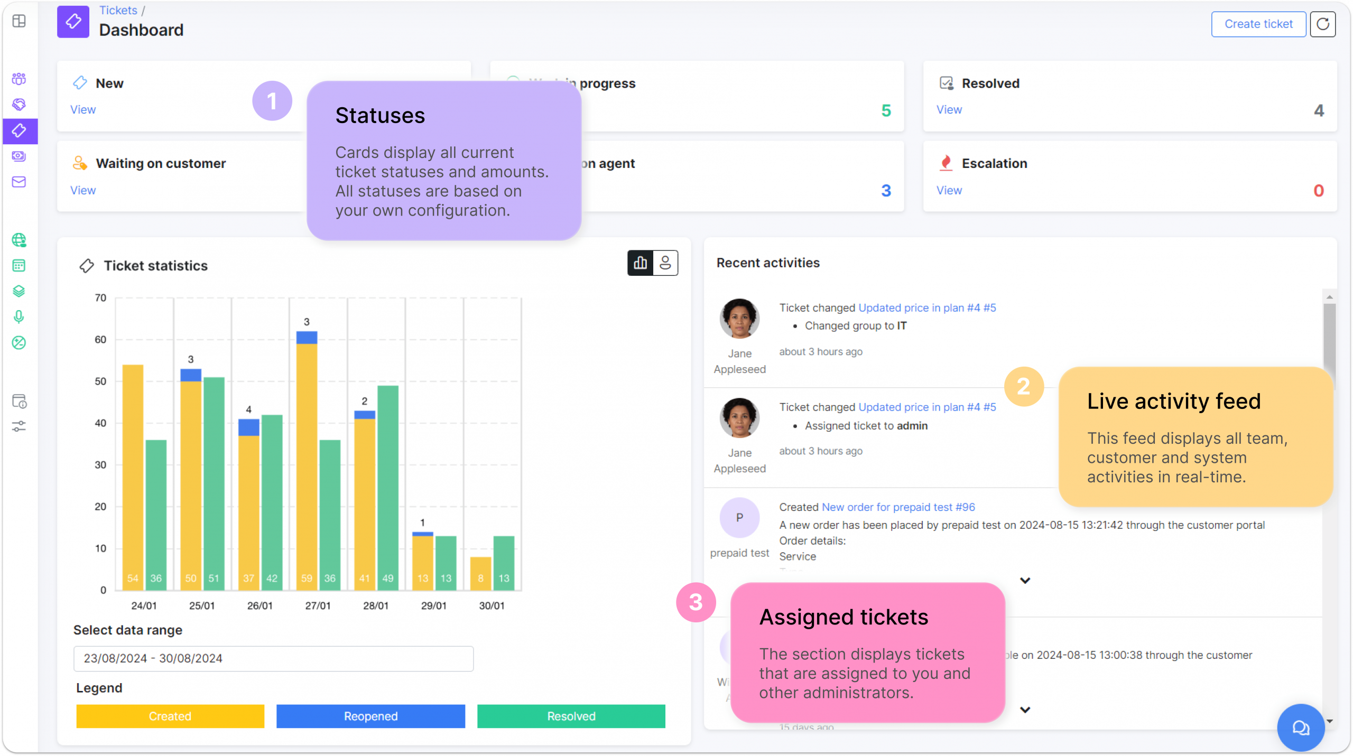Switch Ticket statistics to bar chart view

(x=640, y=263)
